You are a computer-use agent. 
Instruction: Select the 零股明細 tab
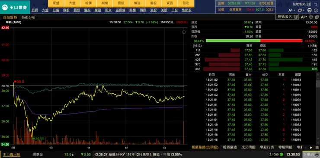click(285, 147)
